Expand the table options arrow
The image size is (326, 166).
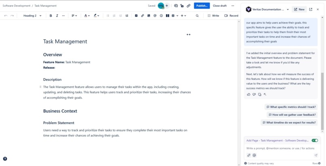(177, 16)
